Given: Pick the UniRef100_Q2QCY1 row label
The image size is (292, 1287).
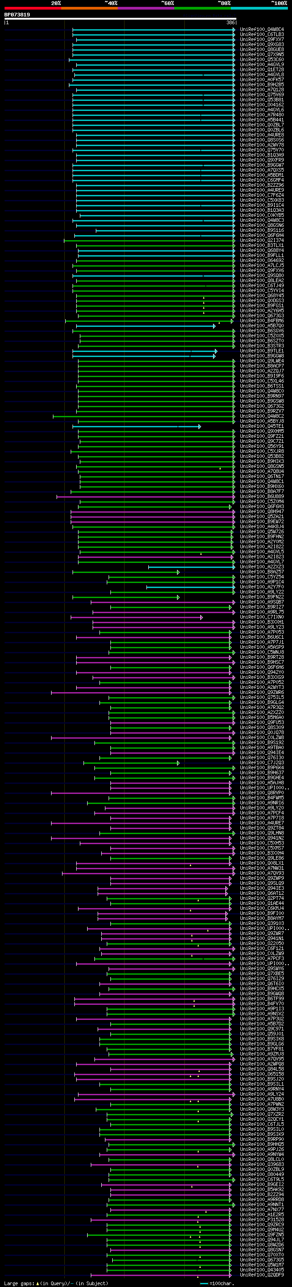Looking at the screenshot, I should pyautogui.click(x=261, y=1119).
